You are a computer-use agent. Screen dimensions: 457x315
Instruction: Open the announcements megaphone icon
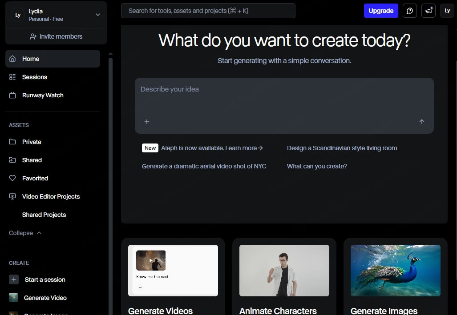429,11
